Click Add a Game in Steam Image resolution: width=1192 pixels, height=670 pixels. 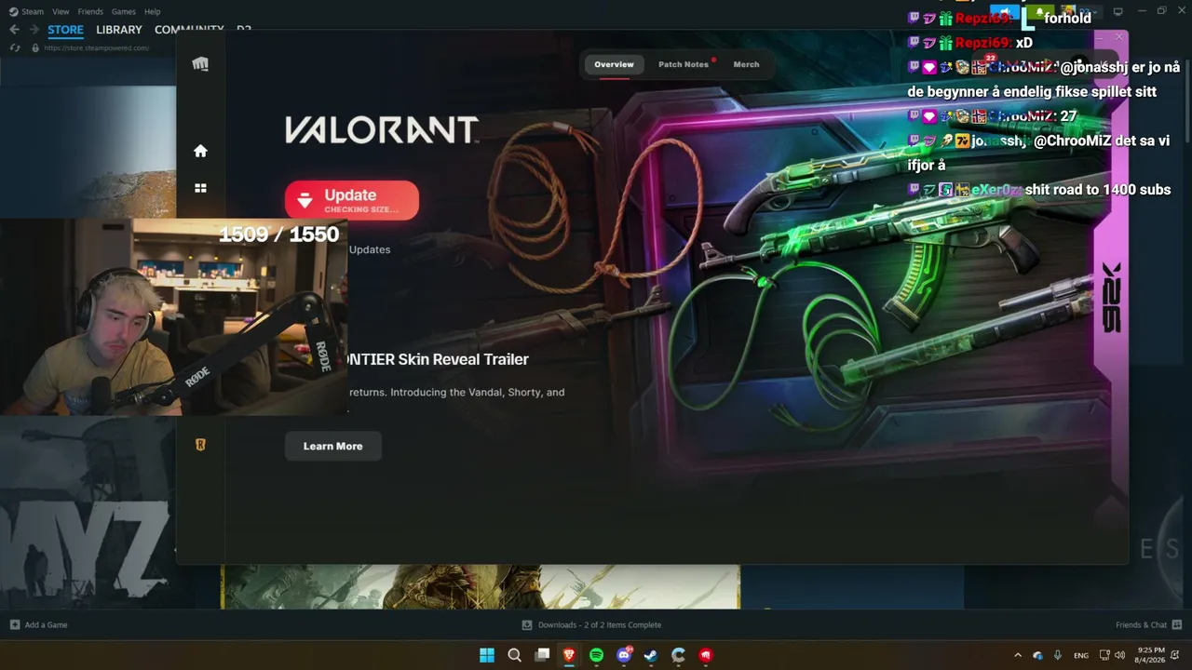[39, 624]
